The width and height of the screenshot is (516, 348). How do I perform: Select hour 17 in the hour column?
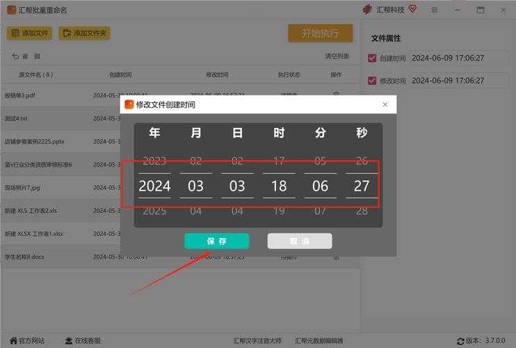coord(279,161)
